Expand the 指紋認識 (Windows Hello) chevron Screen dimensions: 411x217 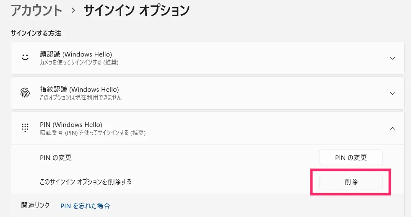[x=393, y=93]
